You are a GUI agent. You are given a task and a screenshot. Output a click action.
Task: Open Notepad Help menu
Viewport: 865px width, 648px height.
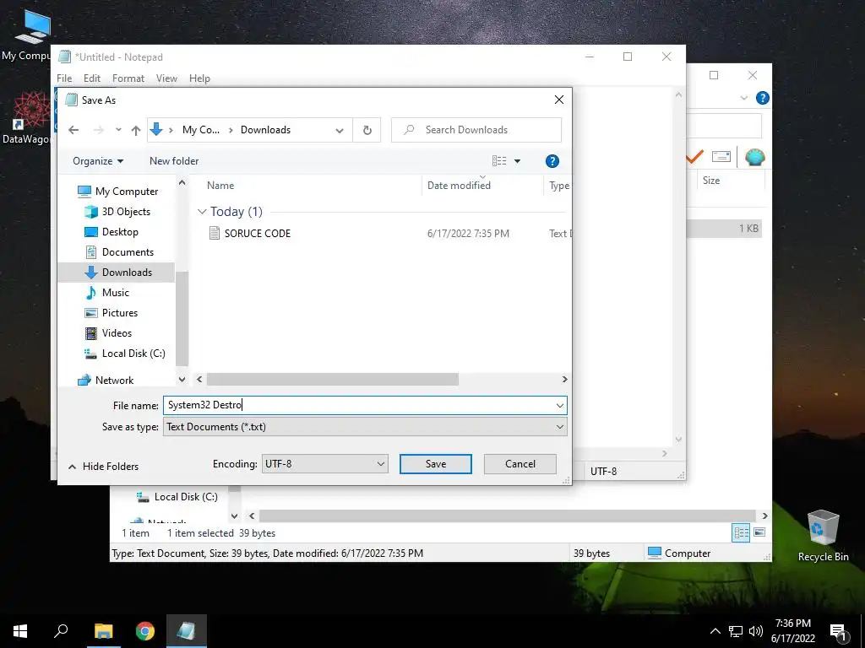tap(199, 78)
